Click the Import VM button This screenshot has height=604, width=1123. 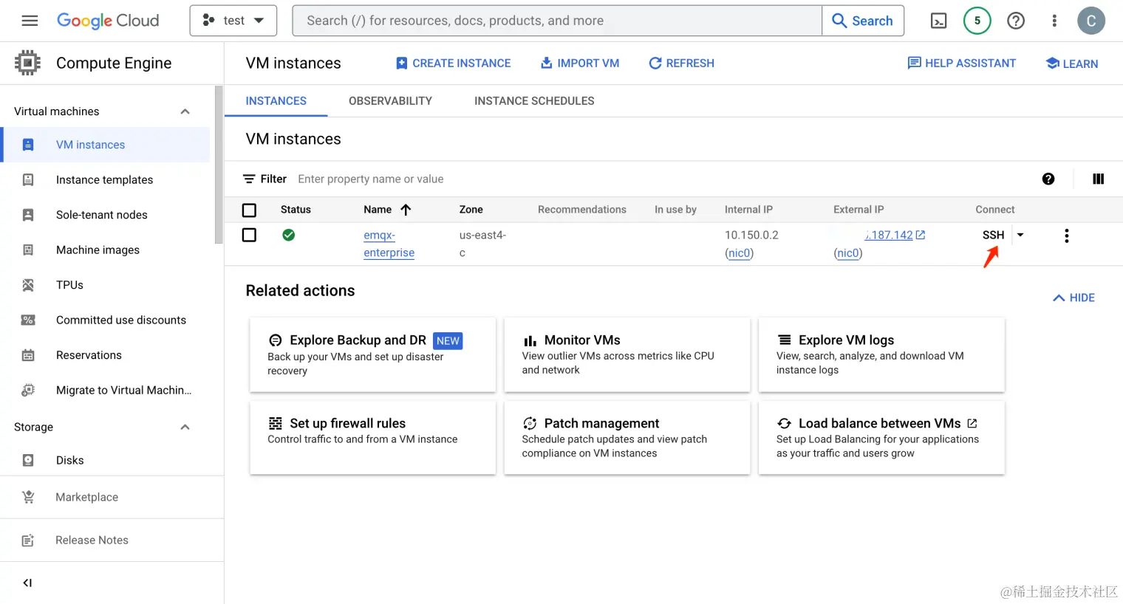(580, 64)
